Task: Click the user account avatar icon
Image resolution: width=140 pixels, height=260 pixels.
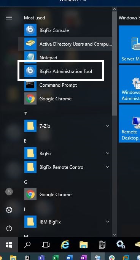Action: click(x=9, y=192)
